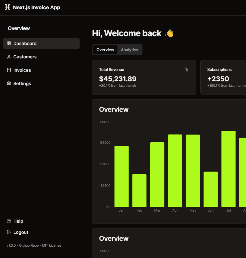246x258 pixels.
Task: Click the Customers person icon
Action: [x=9, y=57]
